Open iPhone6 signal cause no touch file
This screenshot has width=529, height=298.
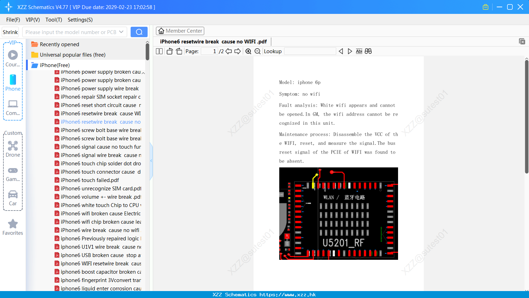click(x=98, y=147)
